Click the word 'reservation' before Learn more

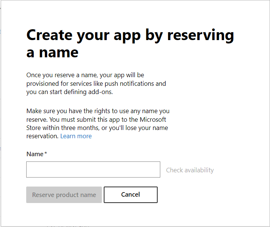pyautogui.click(x=42, y=136)
